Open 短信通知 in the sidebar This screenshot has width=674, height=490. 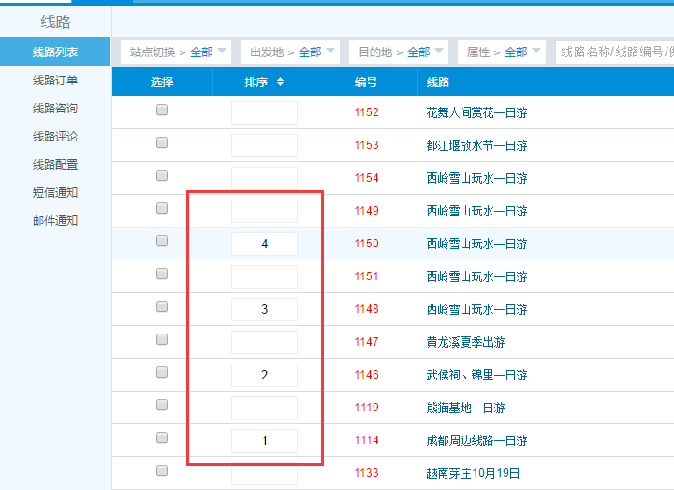[55, 193]
